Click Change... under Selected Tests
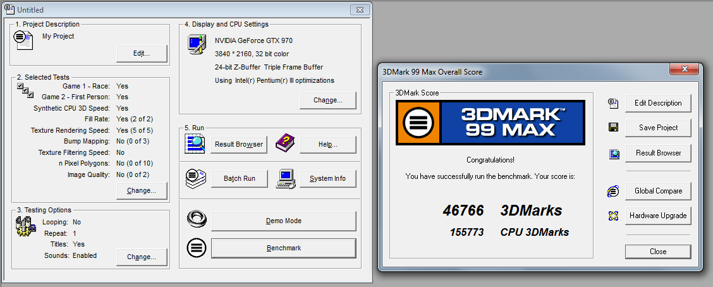This screenshot has width=713, height=287. [x=142, y=190]
